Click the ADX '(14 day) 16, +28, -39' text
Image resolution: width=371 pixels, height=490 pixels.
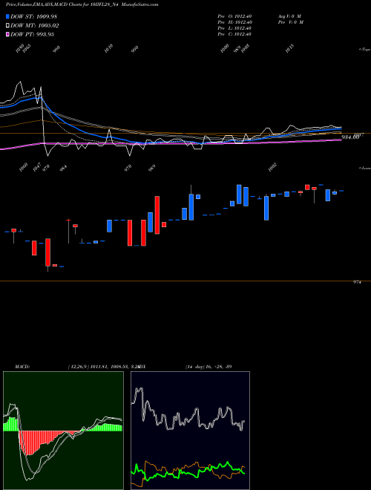point(209,367)
